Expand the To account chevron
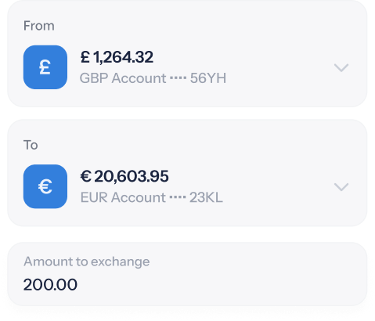Screen dimensions: 375x321 pyautogui.click(x=341, y=187)
